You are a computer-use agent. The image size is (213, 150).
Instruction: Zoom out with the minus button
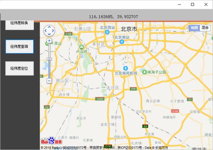click(x=49, y=81)
